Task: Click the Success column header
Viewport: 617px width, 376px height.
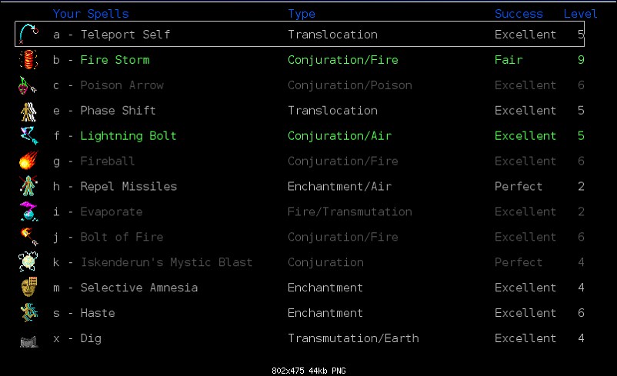Action: click(519, 14)
